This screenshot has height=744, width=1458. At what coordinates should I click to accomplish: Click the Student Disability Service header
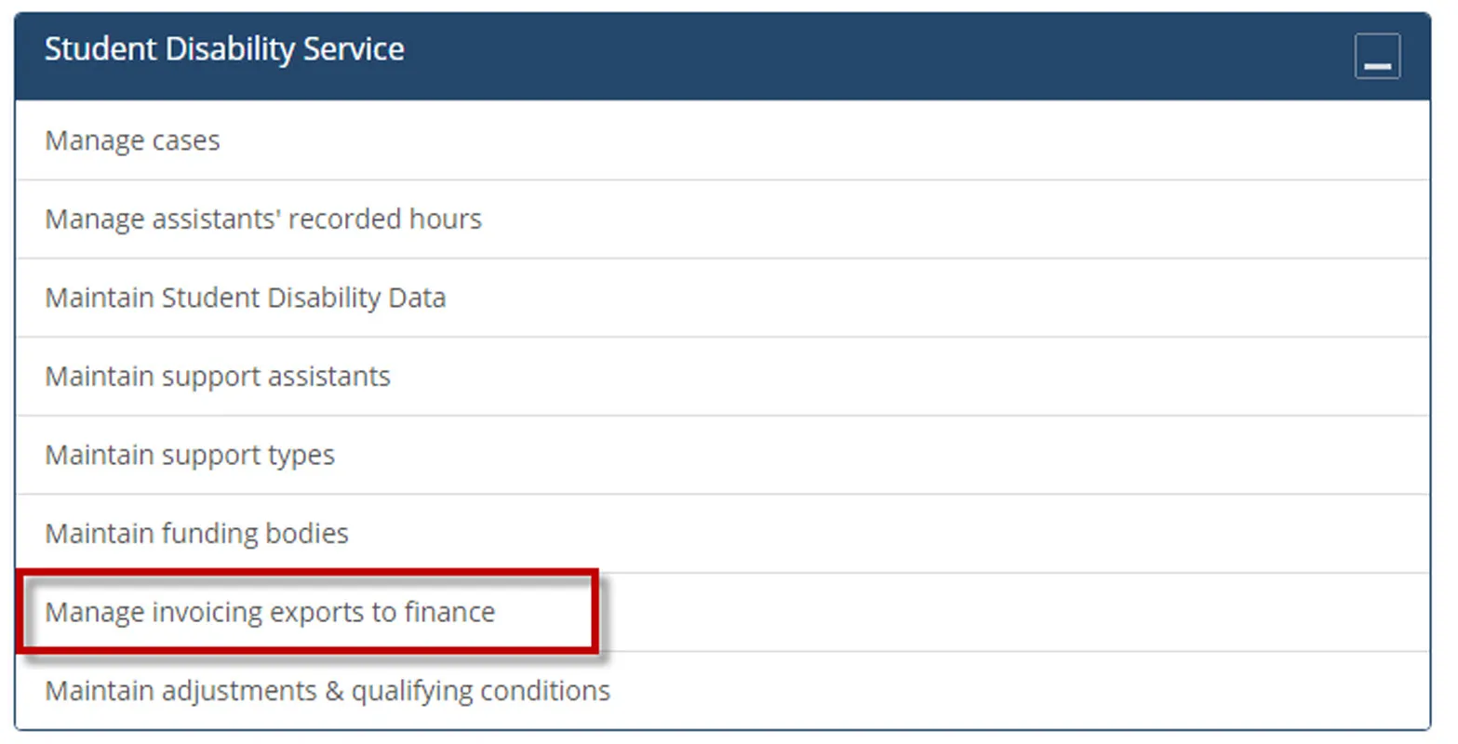point(224,48)
